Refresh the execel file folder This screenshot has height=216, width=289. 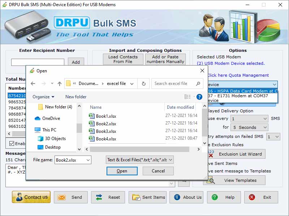pyautogui.click(x=143, y=84)
